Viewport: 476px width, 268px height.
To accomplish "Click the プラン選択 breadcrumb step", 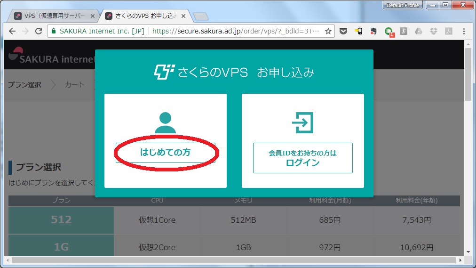I will (x=24, y=85).
